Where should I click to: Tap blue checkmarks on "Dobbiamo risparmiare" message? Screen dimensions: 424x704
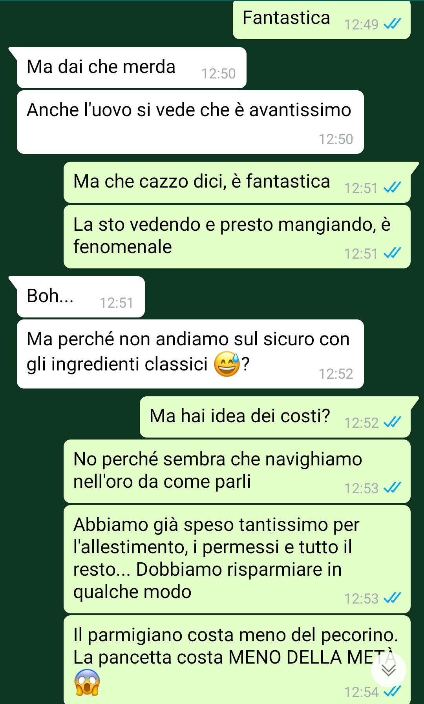coord(392,598)
